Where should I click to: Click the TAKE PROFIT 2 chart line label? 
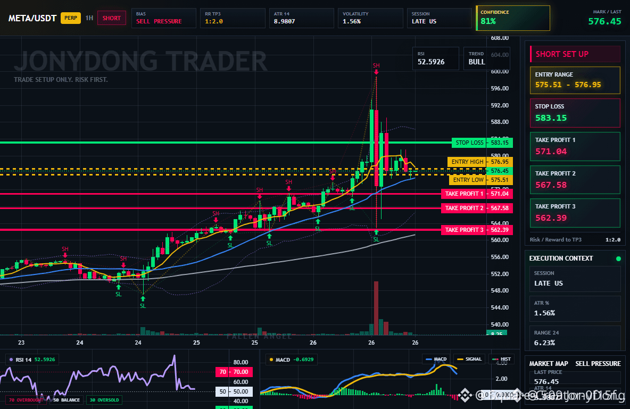(x=477, y=208)
